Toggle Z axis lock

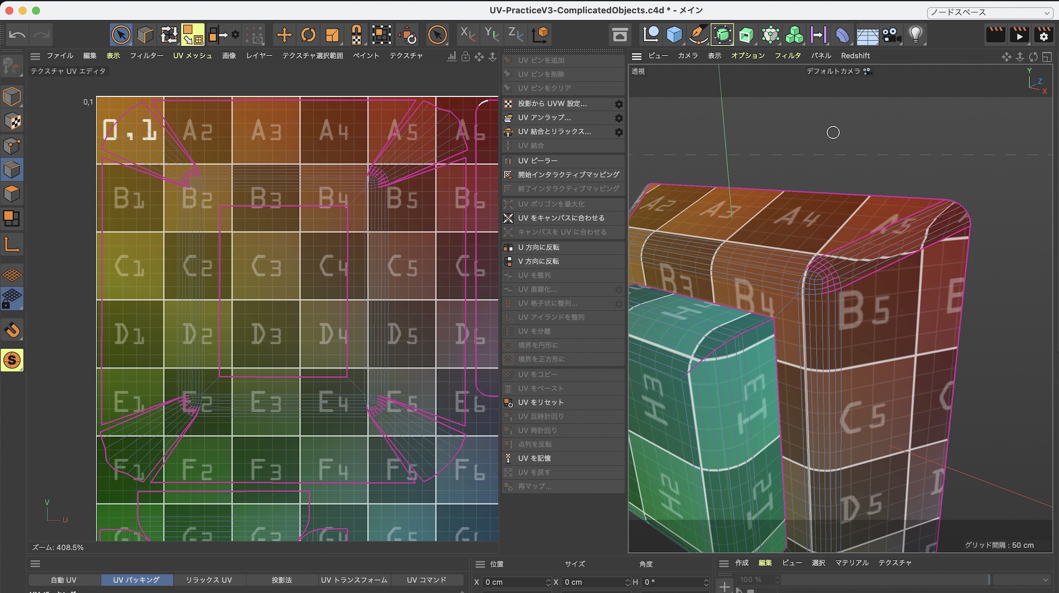[x=515, y=34]
